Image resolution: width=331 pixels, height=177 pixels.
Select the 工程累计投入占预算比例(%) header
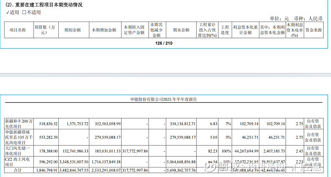click(x=207, y=30)
